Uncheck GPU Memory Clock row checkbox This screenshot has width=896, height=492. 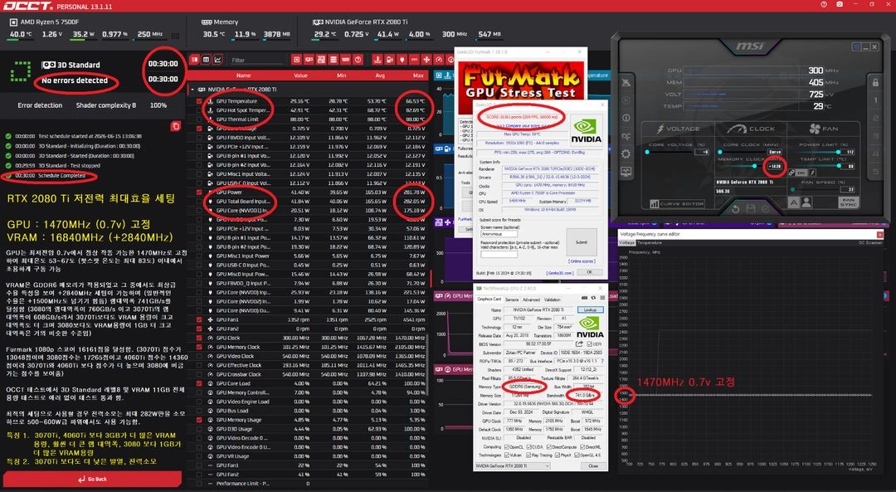[x=199, y=347]
